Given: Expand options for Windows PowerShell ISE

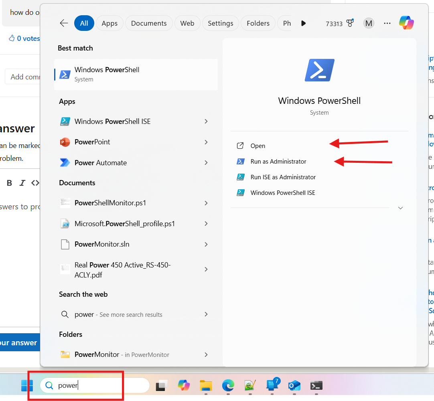Looking at the screenshot, I should tap(206, 122).
